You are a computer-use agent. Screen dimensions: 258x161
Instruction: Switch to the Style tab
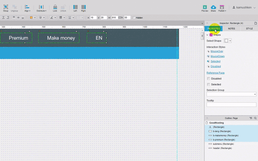click(249, 29)
